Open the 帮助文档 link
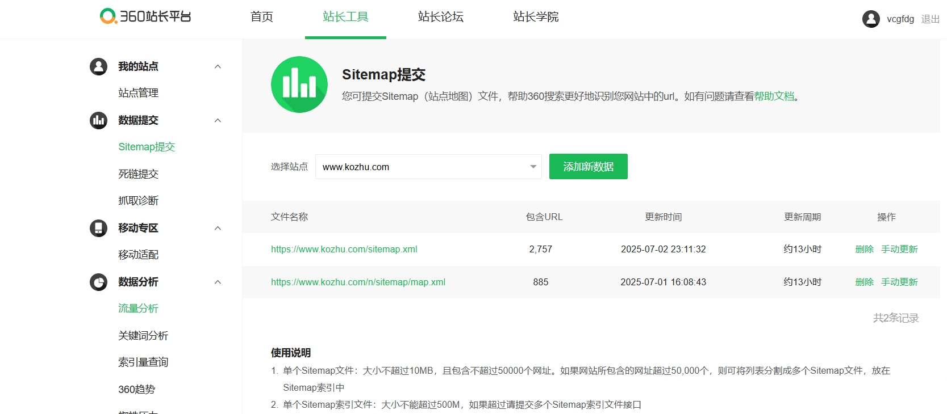This screenshot has height=414, width=947. tap(774, 96)
